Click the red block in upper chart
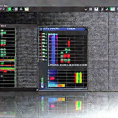Image resolution: width=118 pixels, height=118 pixels. pos(69,44)
